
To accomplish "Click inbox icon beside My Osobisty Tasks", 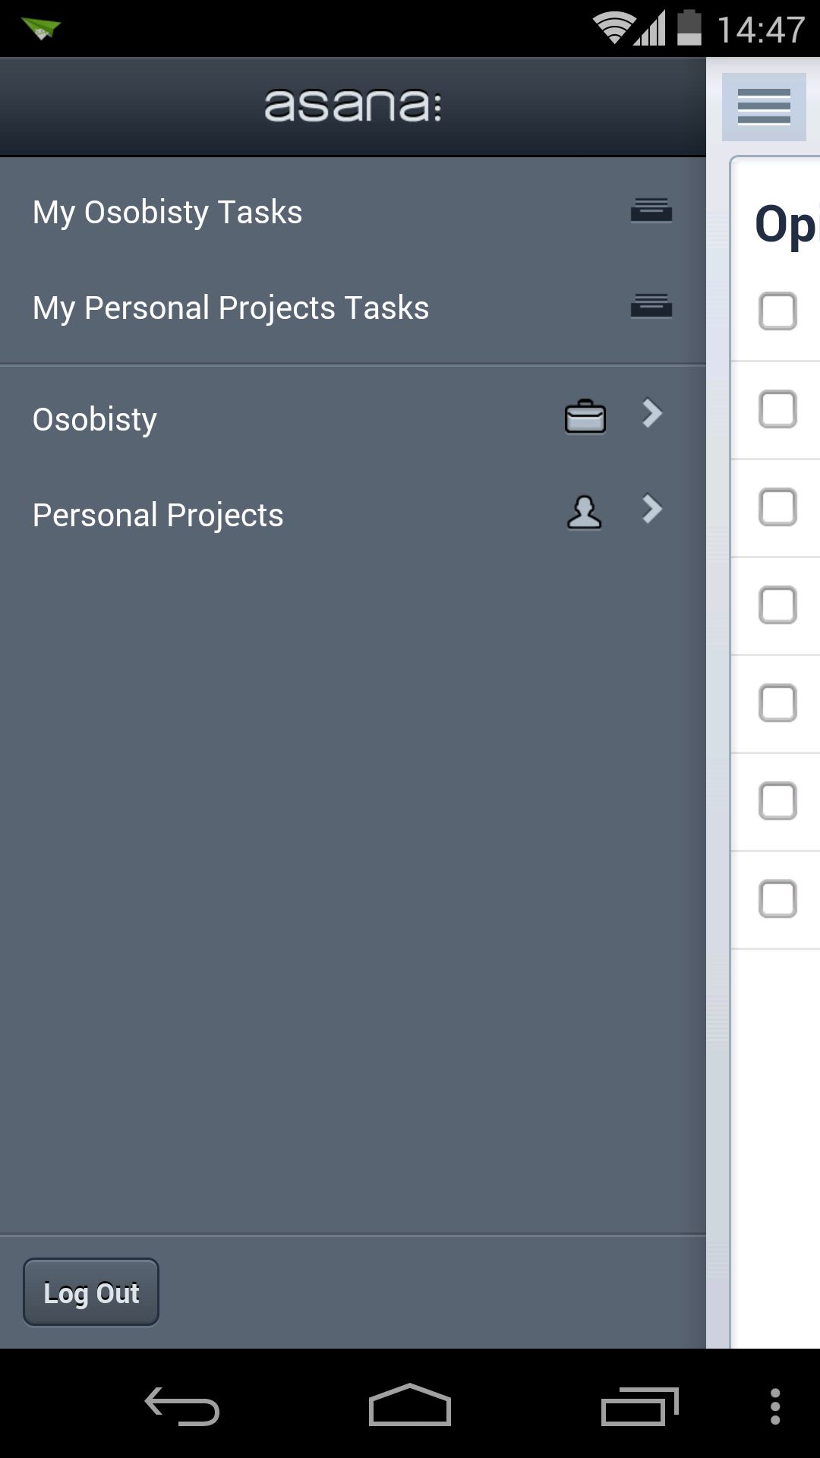I will (651, 210).
